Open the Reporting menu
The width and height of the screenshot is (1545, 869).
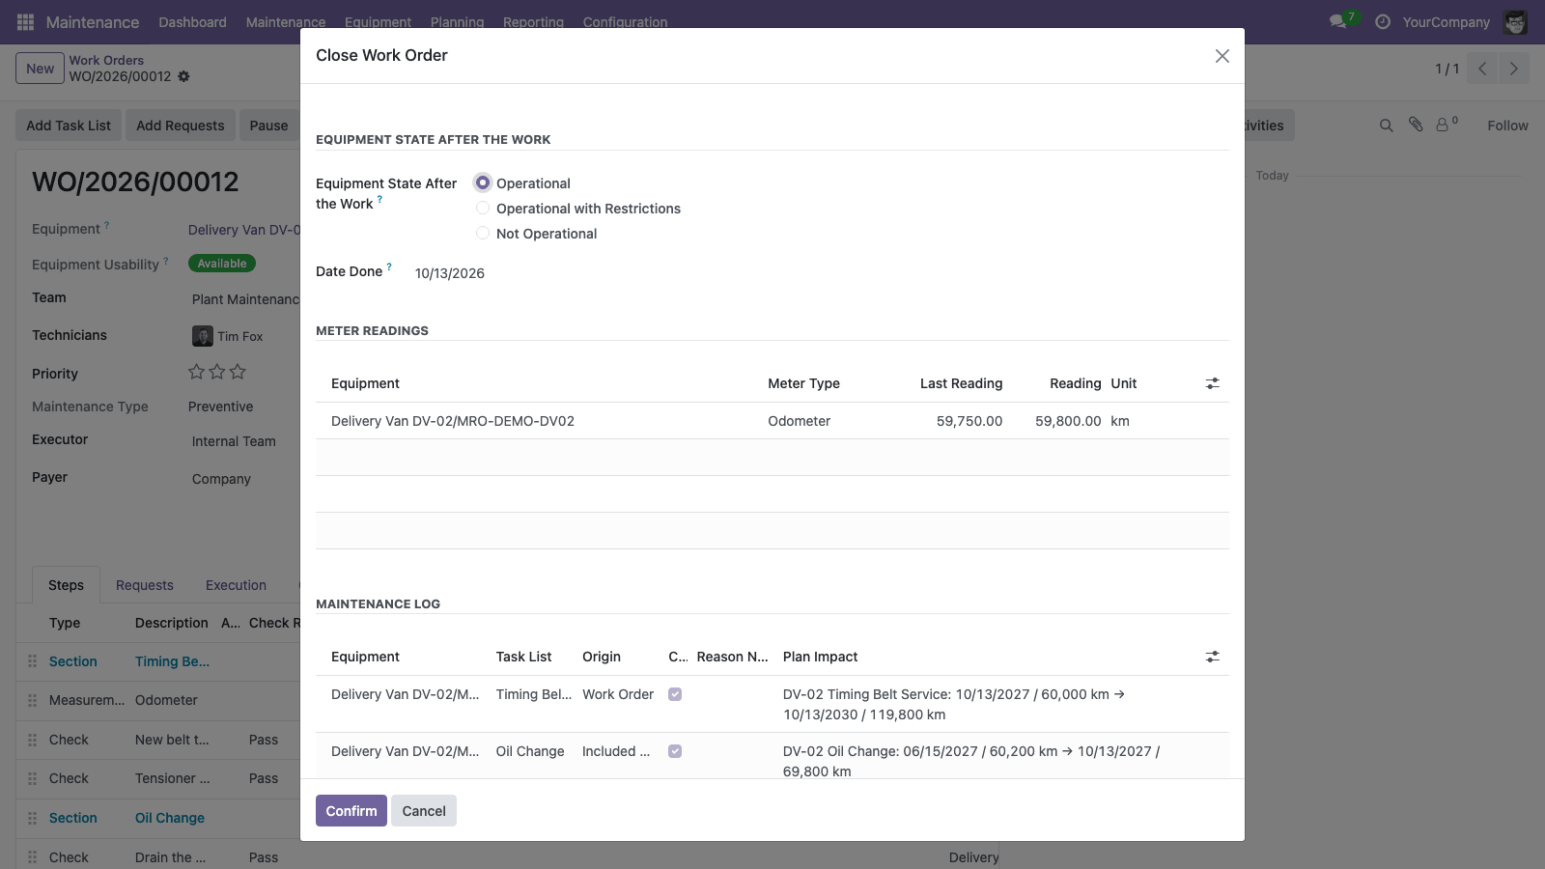click(x=533, y=21)
